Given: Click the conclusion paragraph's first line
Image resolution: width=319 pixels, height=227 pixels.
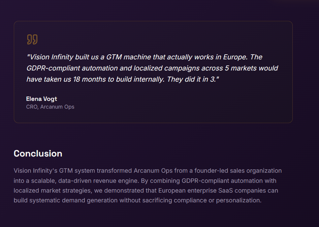Looking at the screenshot, I should (148, 171).
